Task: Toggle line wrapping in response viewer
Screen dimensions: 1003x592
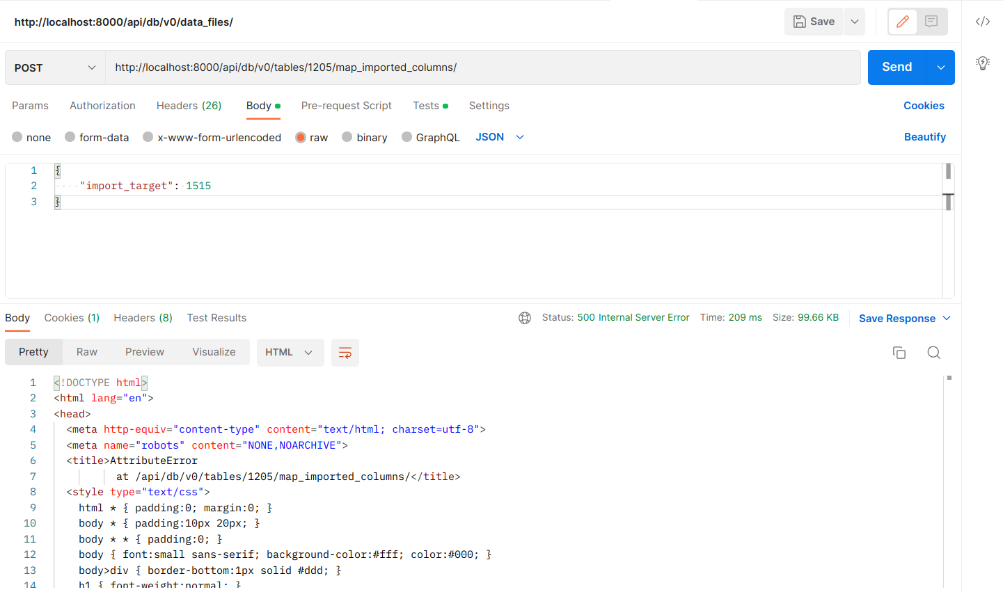Action: [x=345, y=353]
